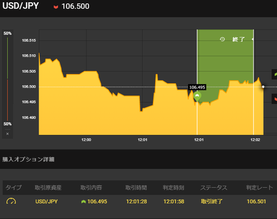Click the green trade entry marker on chart
Viewport: 277px width, 219px height.
click(x=197, y=97)
